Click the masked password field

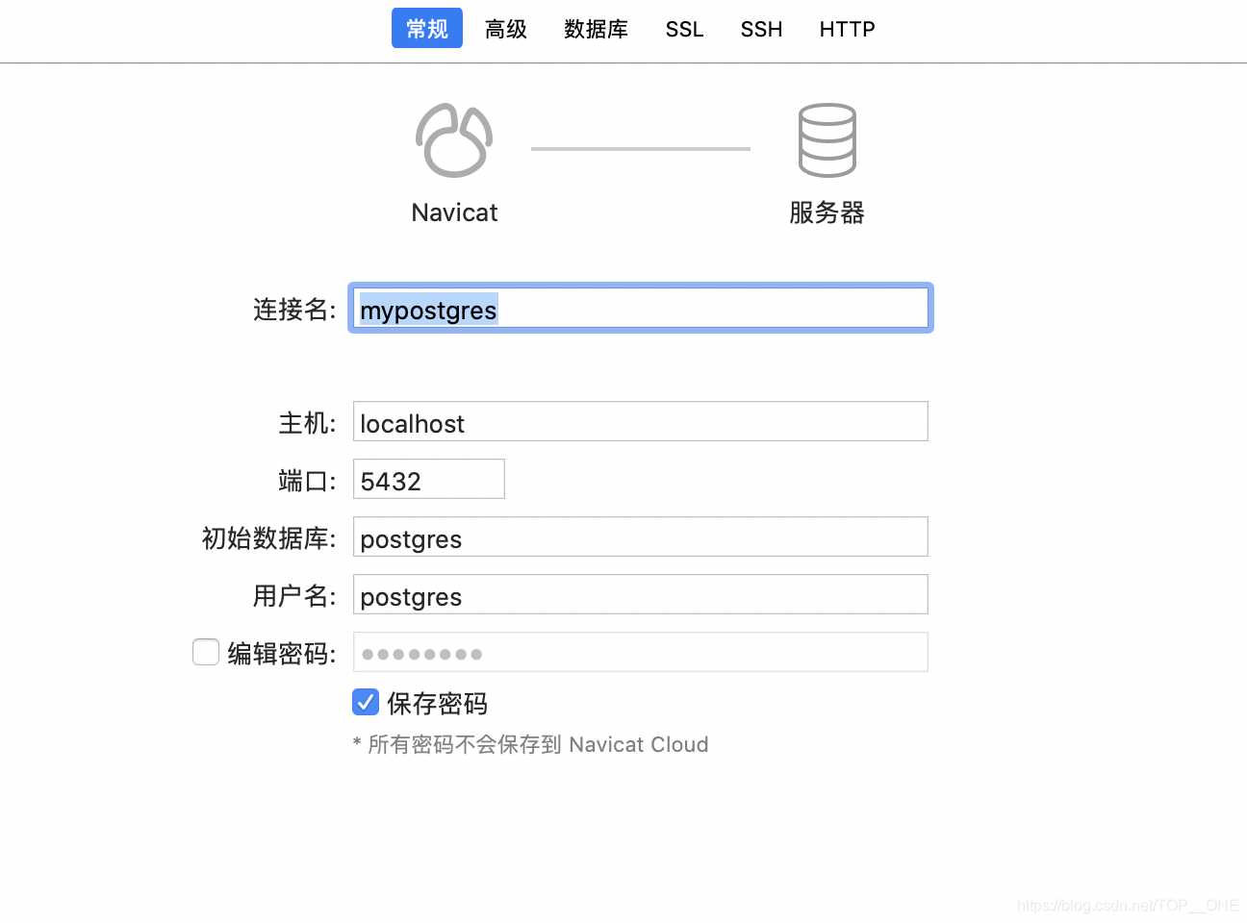[641, 652]
